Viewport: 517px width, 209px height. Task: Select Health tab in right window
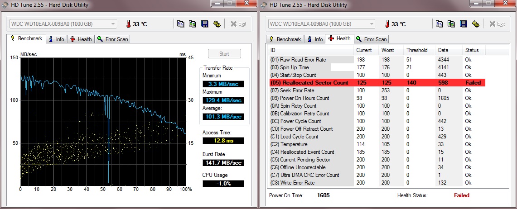pyautogui.click(x=340, y=38)
